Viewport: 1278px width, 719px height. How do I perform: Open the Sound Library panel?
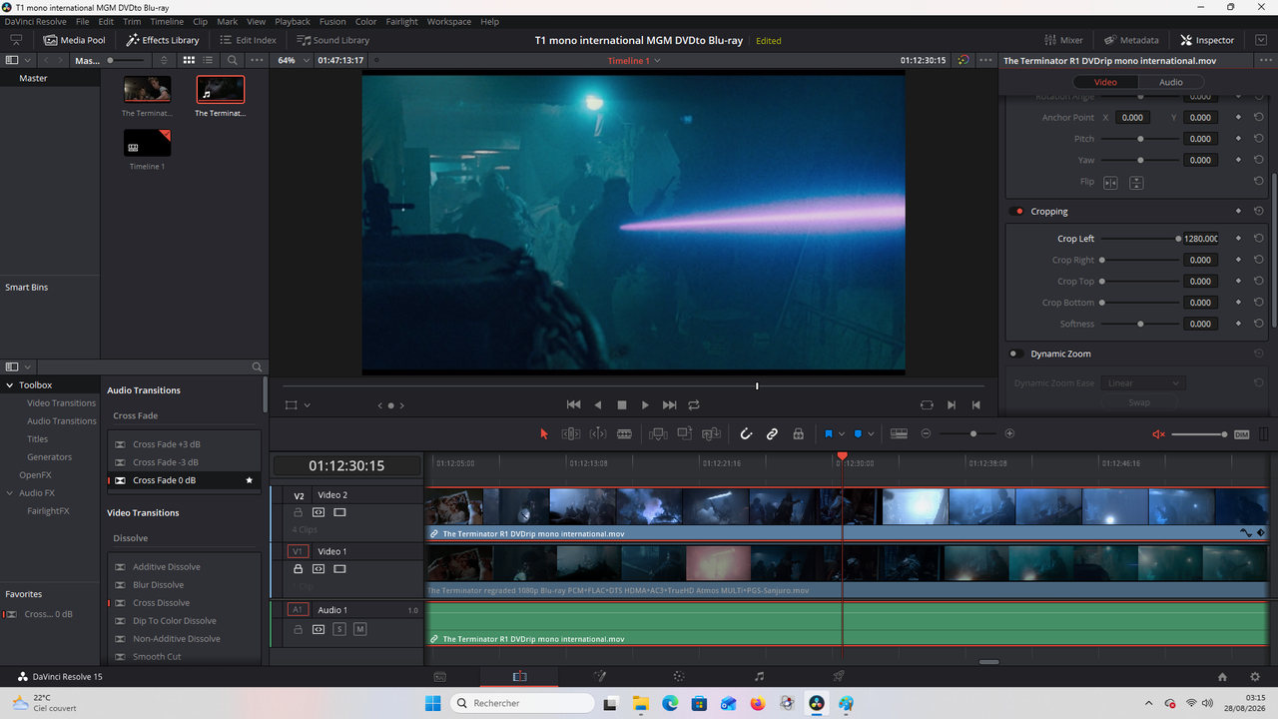[x=332, y=40]
